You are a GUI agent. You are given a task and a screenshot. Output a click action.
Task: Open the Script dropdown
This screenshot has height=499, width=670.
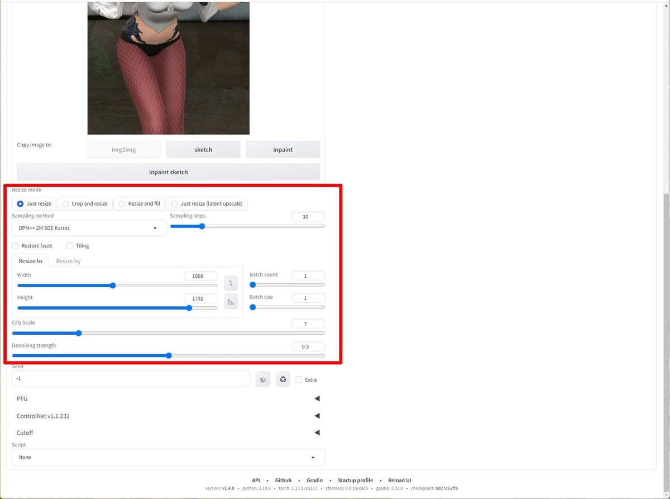(x=168, y=457)
